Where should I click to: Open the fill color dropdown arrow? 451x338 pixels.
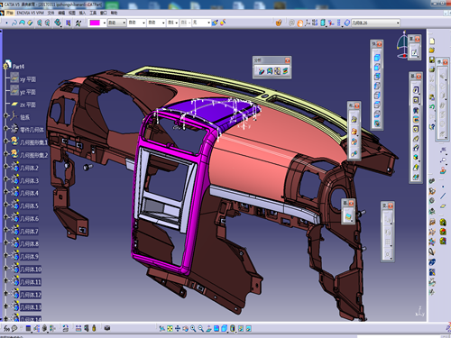105,23
